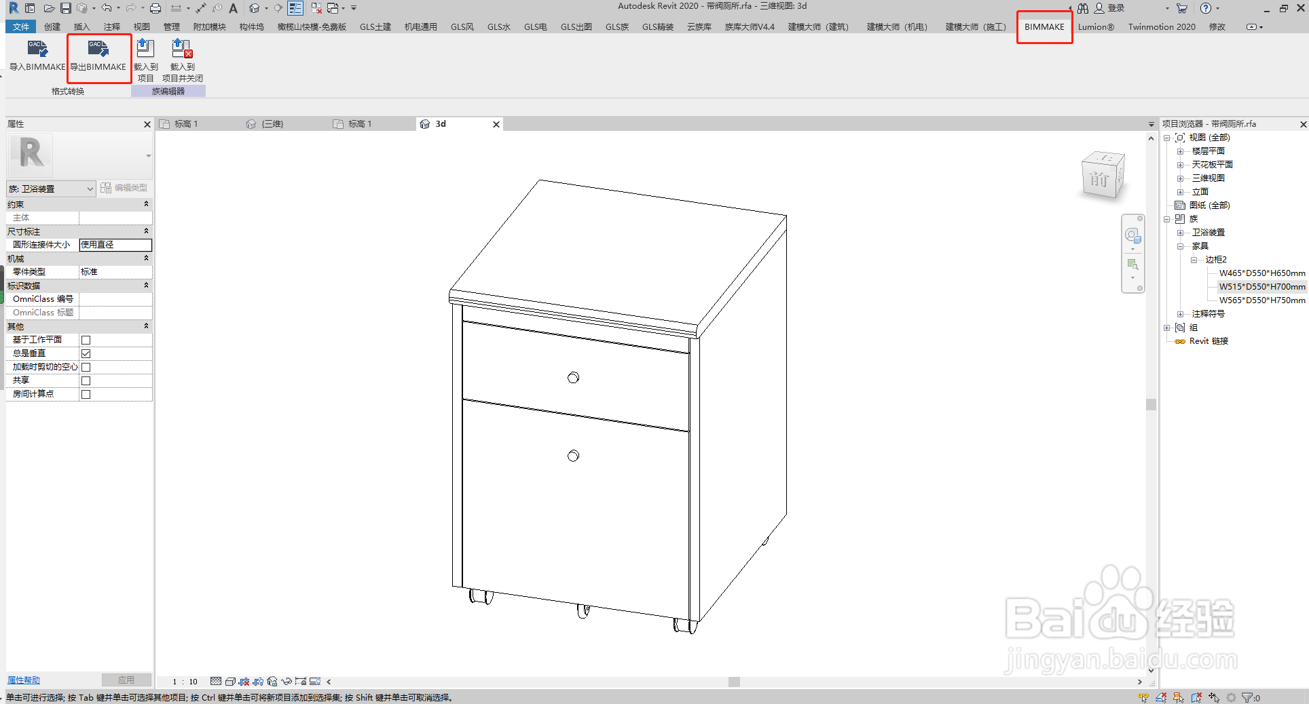This screenshot has height=704, width=1309.
Task: Click the Import BIMMAKE (导入BIMMAKE) icon
Action: point(37,50)
